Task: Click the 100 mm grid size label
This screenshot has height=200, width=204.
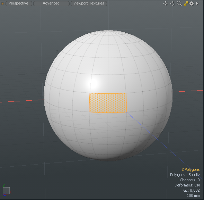Action: (193, 195)
